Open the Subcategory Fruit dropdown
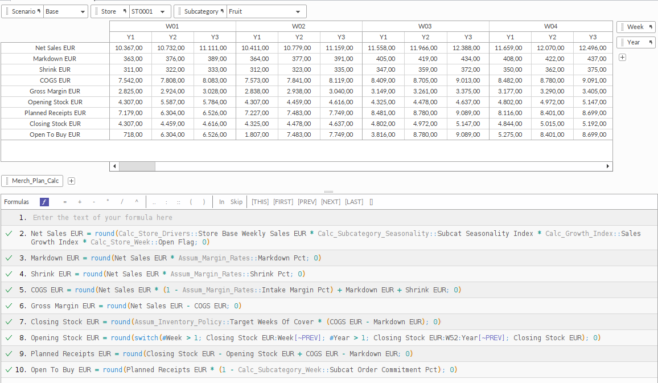The height and width of the screenshot is (383, 658). 266,11
